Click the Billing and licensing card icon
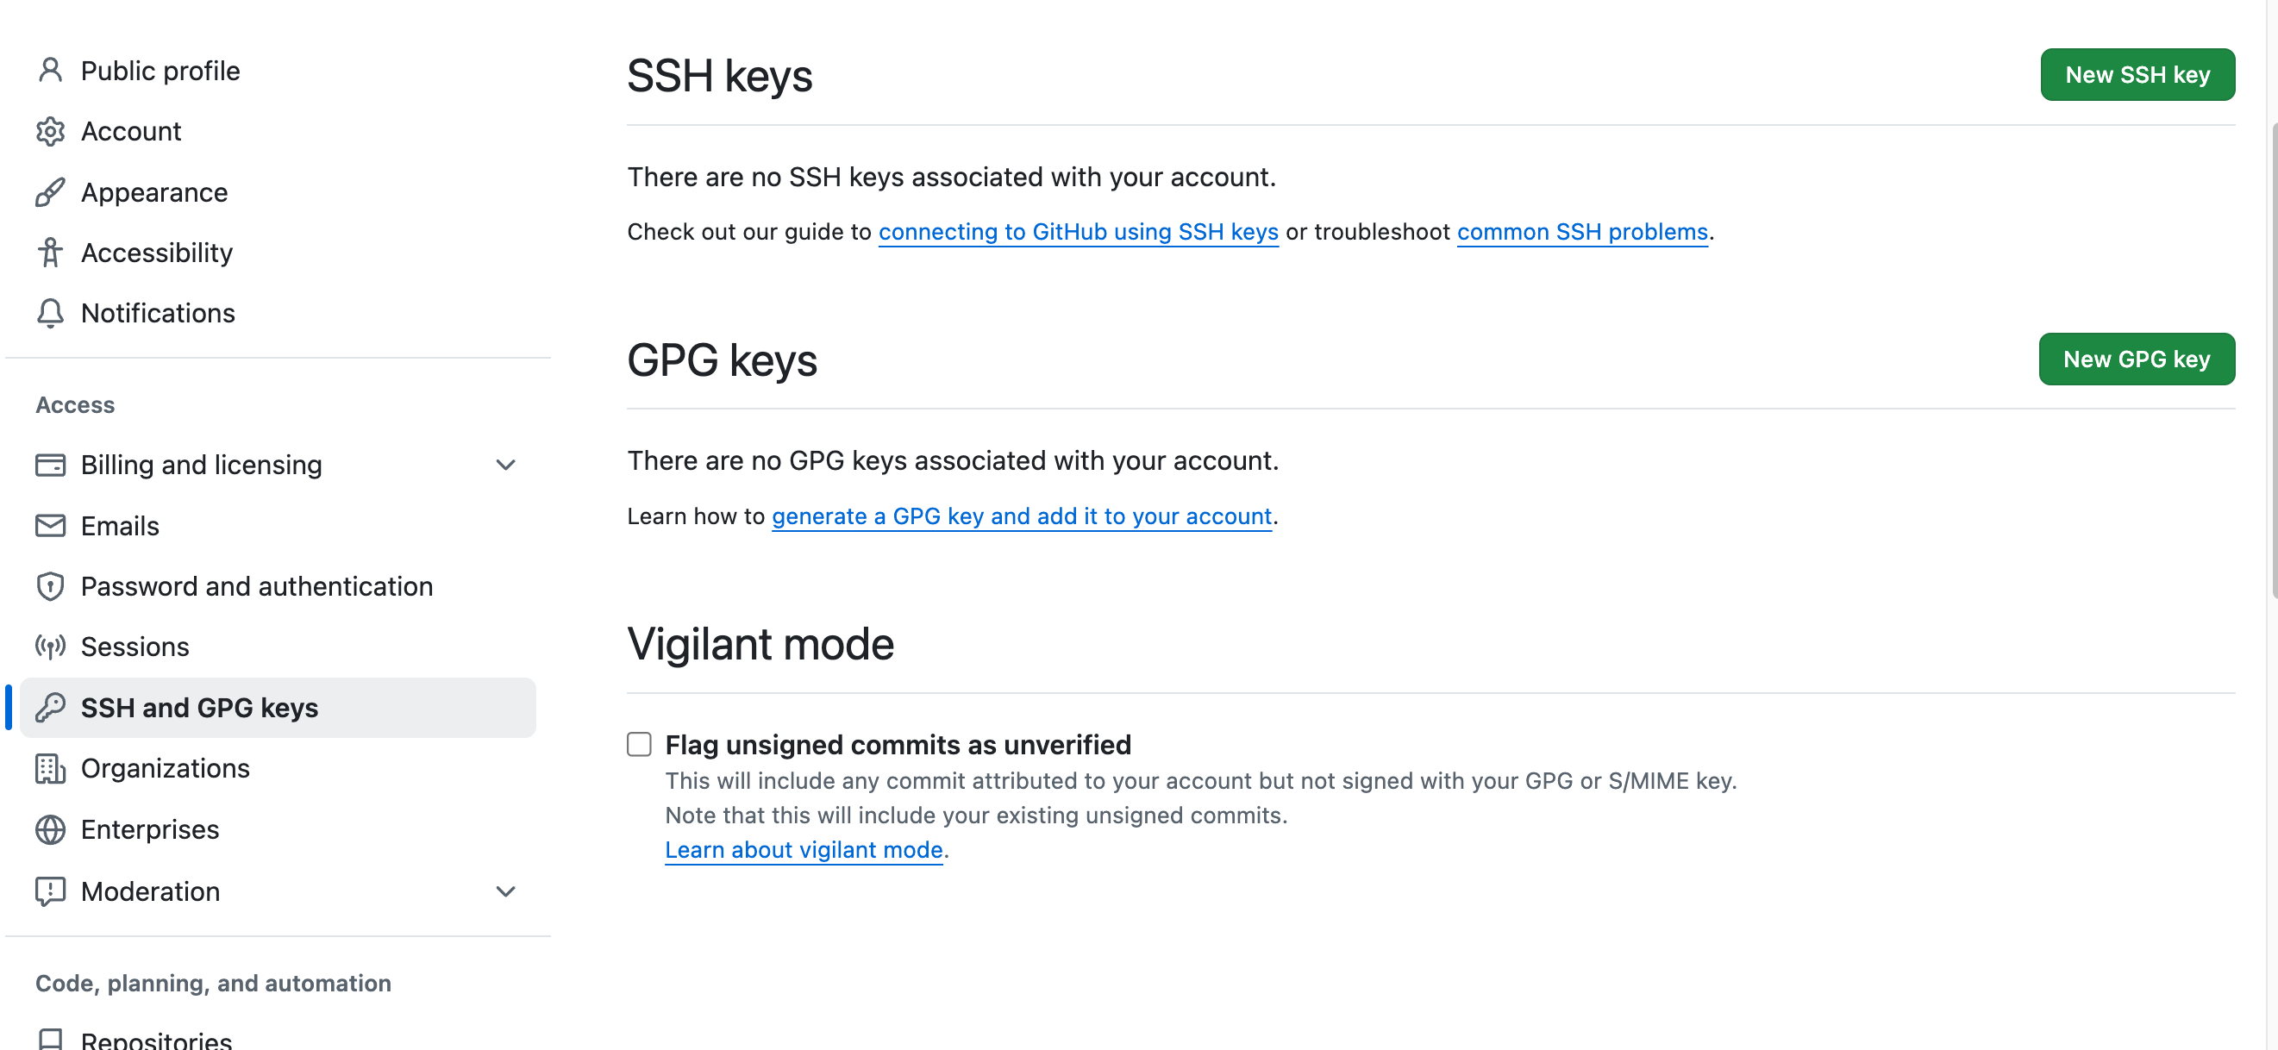The width and height of the screenshot is (2278, 1050). [50, 464]
